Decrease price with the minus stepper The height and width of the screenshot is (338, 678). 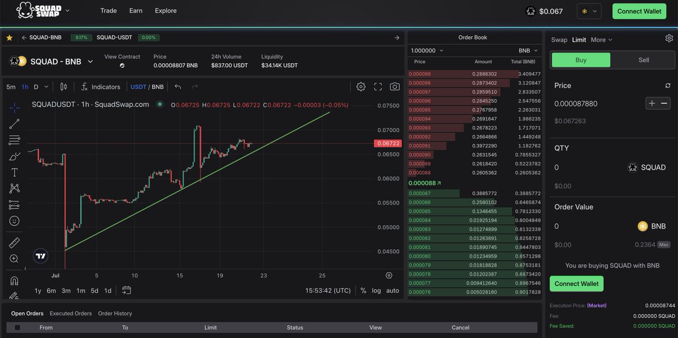[664, 103]
